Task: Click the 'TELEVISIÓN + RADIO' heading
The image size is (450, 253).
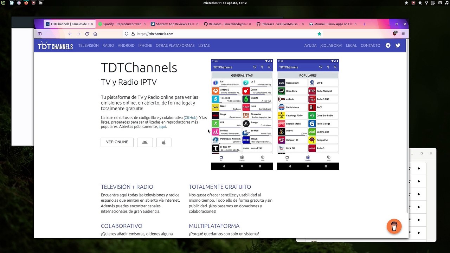Action: pos(127,187)
